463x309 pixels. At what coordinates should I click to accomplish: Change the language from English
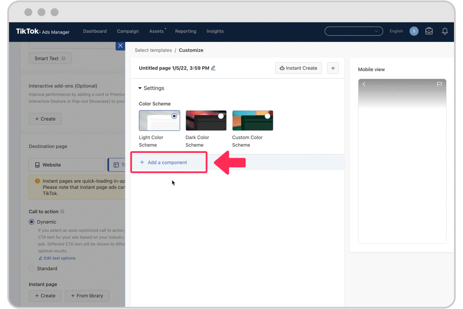pos(396,31)
